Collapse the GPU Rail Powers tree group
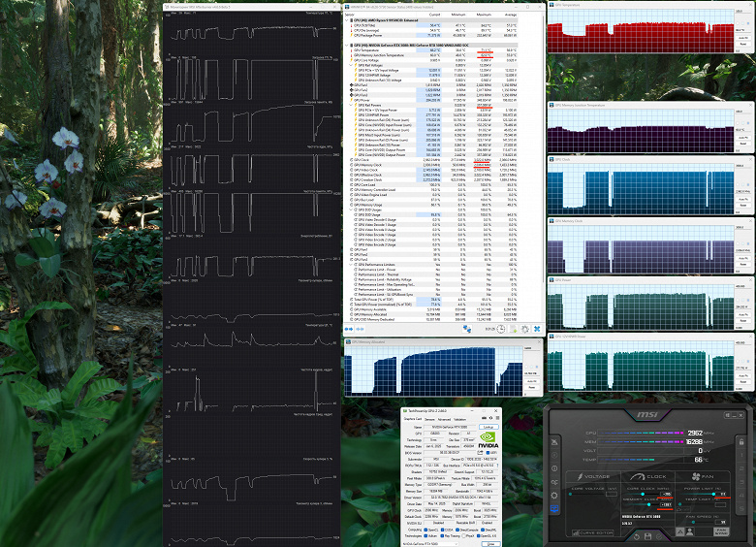 [352, 105]
